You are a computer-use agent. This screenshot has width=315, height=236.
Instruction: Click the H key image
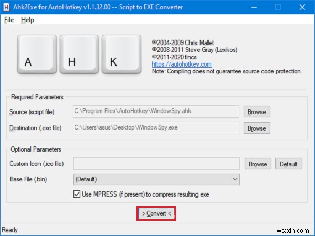(79, 54)
